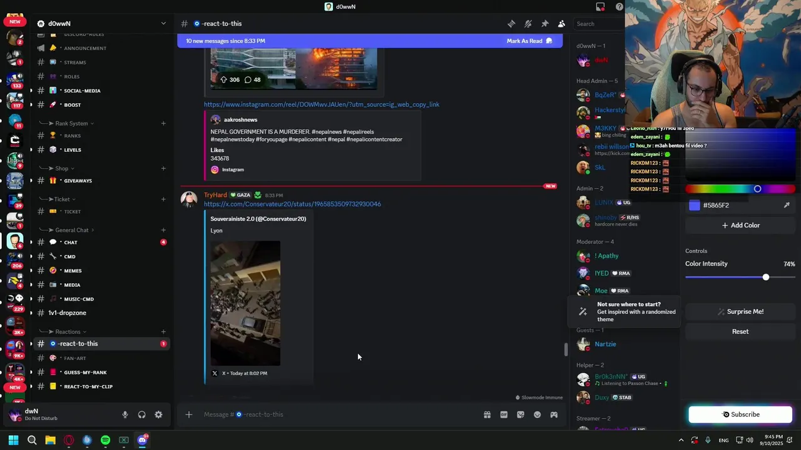The height and width of the screenshot is (450, 801).
Task: Click the magic wand randomized theme icon
Action: coord(583,311)
